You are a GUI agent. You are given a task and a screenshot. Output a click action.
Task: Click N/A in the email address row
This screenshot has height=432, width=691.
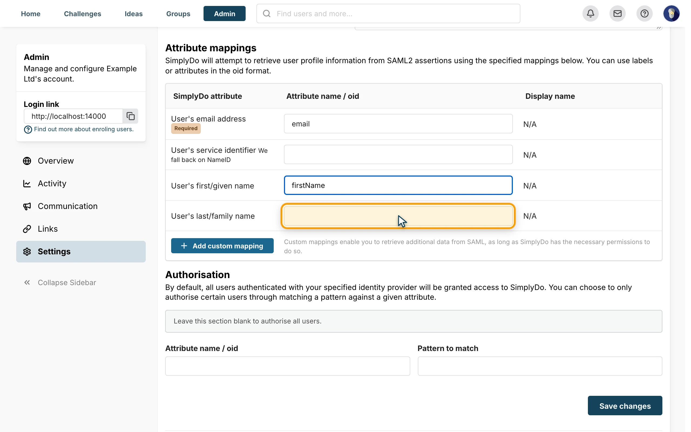[x=530, y=124]
